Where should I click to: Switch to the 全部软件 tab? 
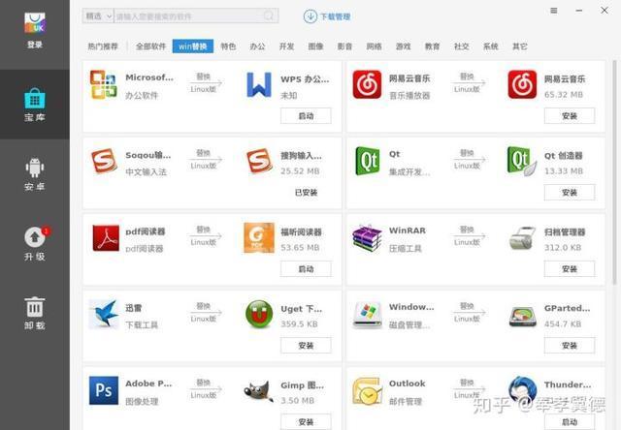pos(150,46)
